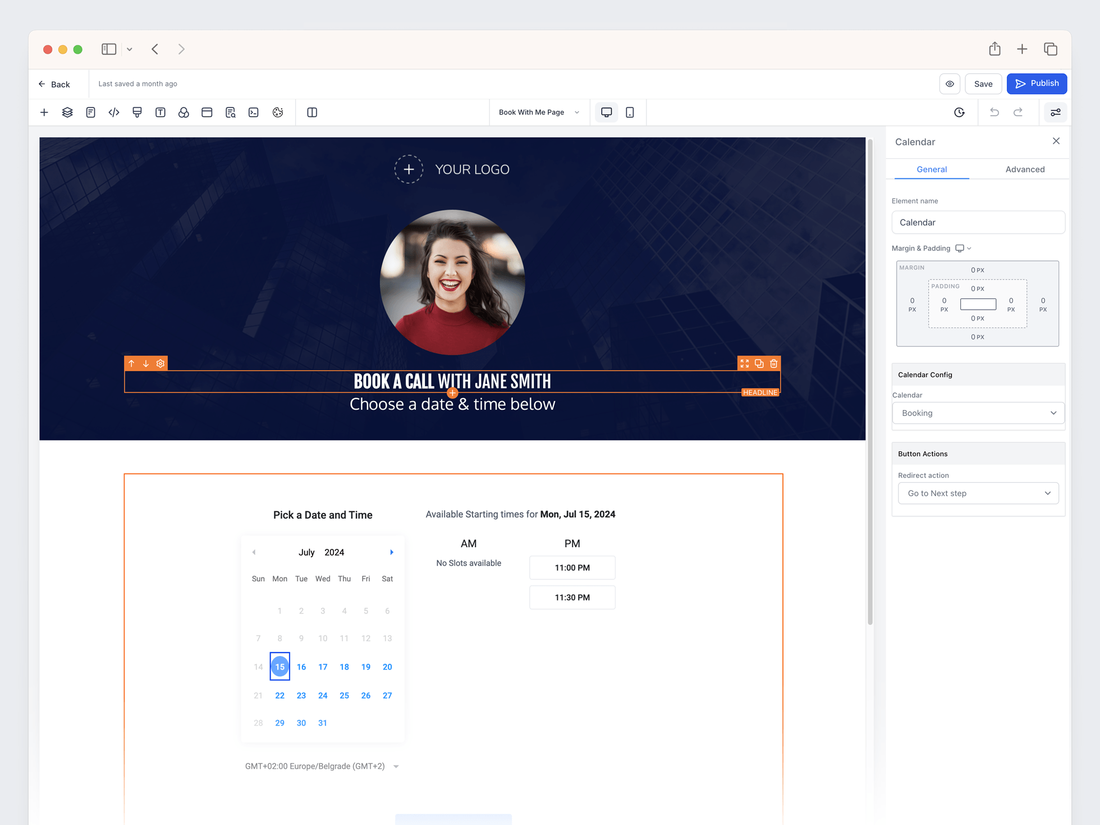Switch to the General tab
The image size is (1100, 825).
pos(932,169)
